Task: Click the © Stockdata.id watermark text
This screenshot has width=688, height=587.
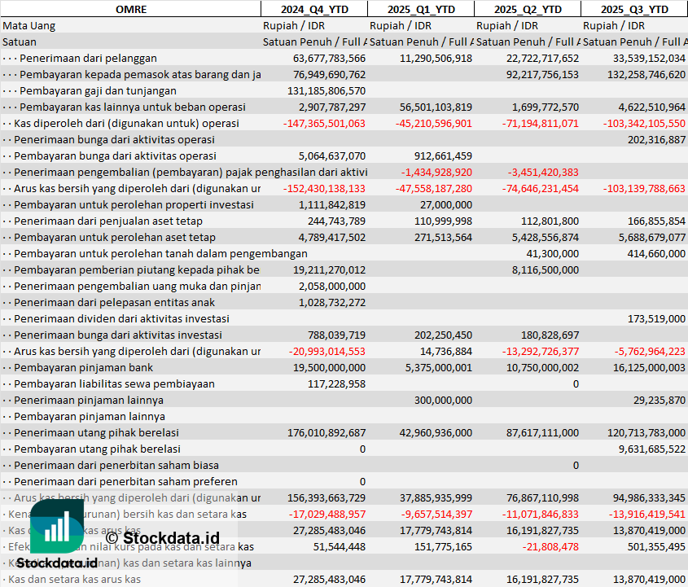Action: (x=162, y=537)
